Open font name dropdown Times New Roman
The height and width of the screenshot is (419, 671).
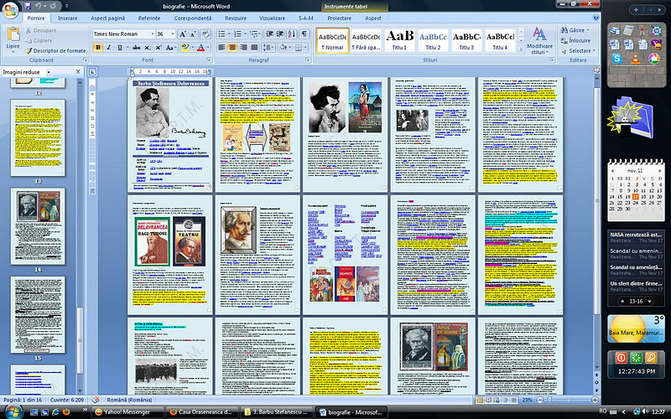click(x=152, y=34)
